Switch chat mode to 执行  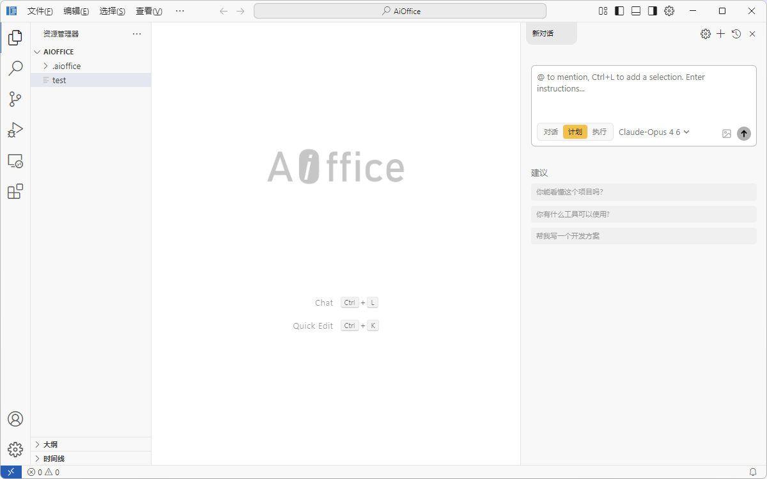pos(600,132)
